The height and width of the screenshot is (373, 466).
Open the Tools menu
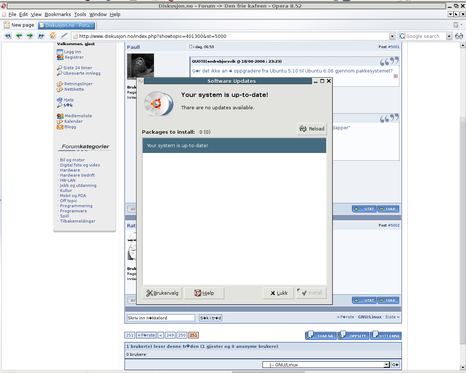tap(80, 14)
